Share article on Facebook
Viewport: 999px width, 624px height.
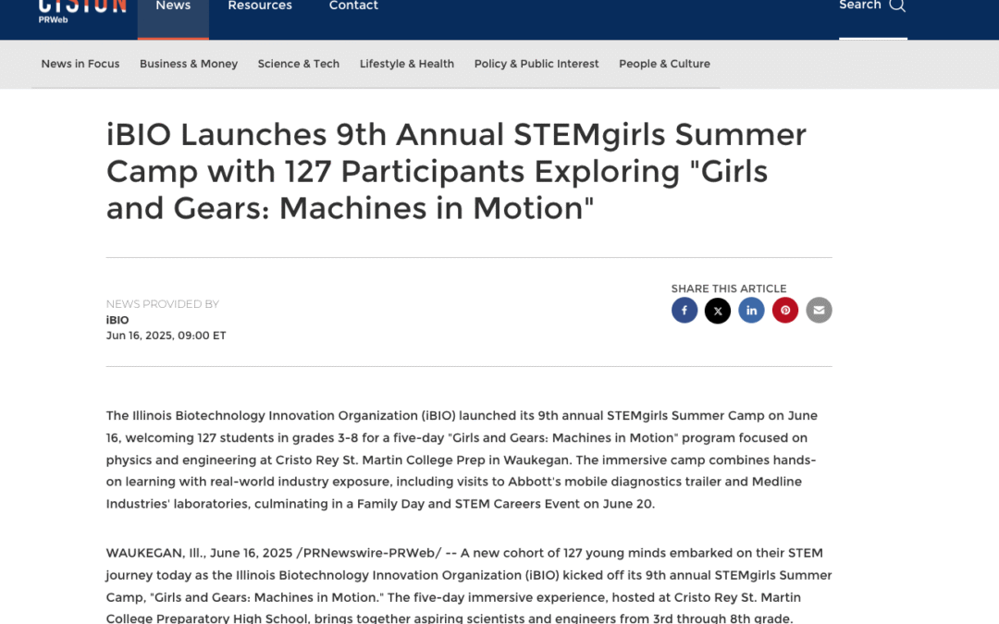tap(684, 310)
